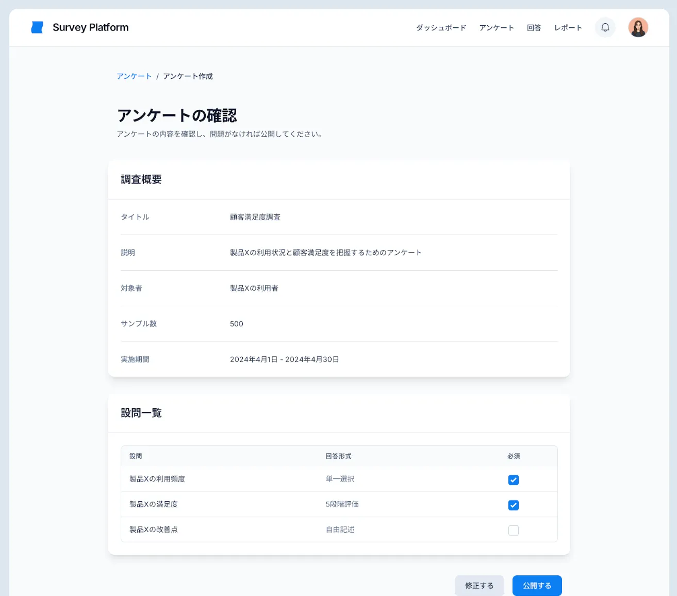Click the 顧客満足度調査 title value
This screenshot has width=677, height=596.
[255, 217]
